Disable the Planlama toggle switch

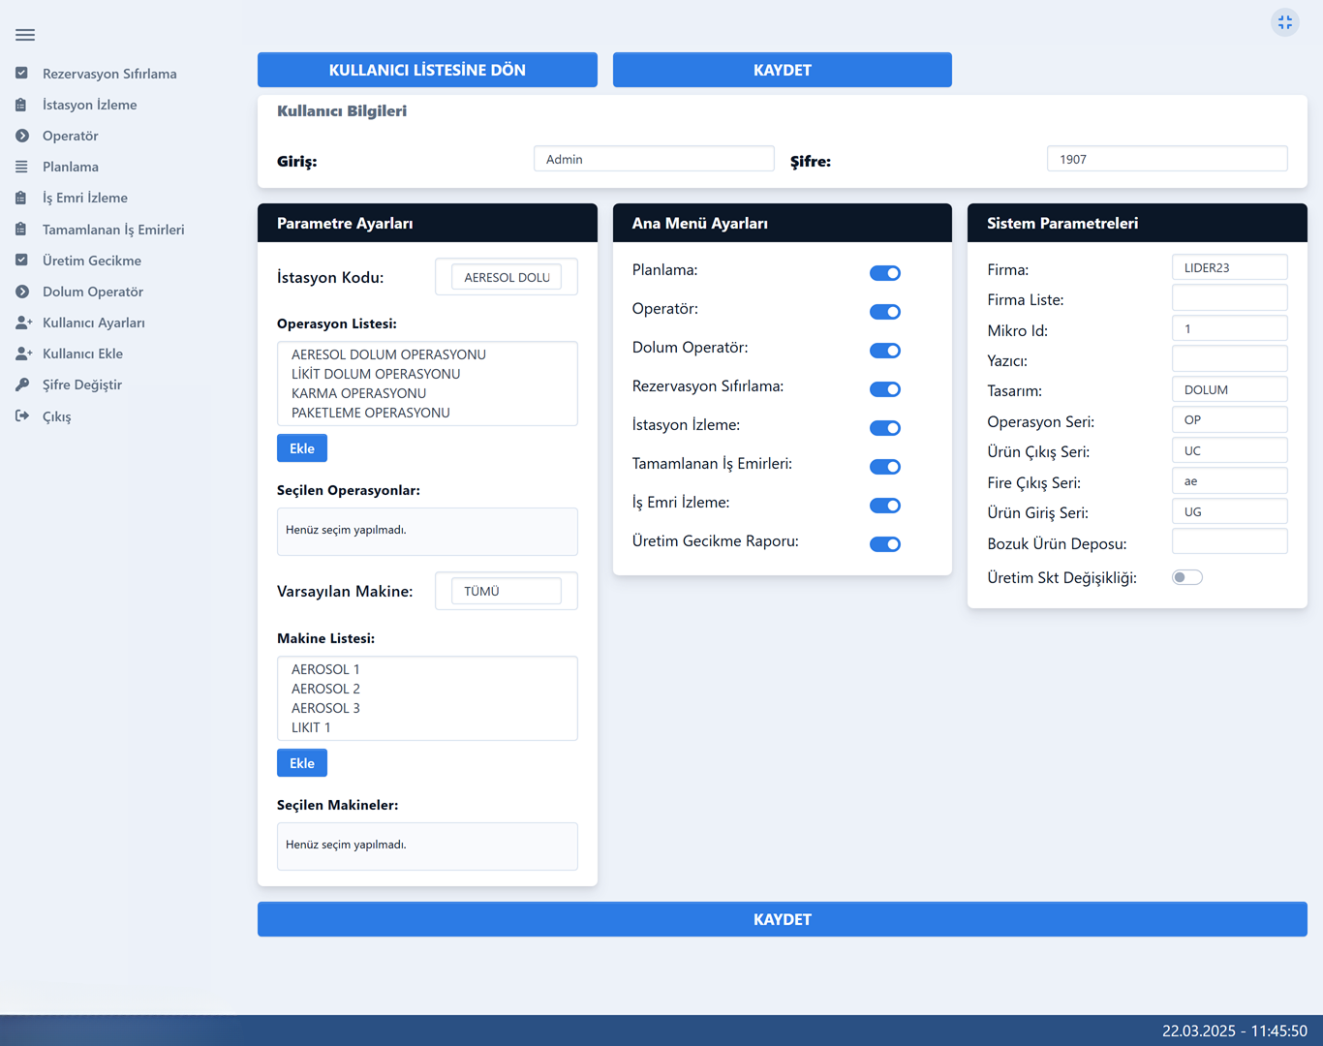click(x=884, y=273)
